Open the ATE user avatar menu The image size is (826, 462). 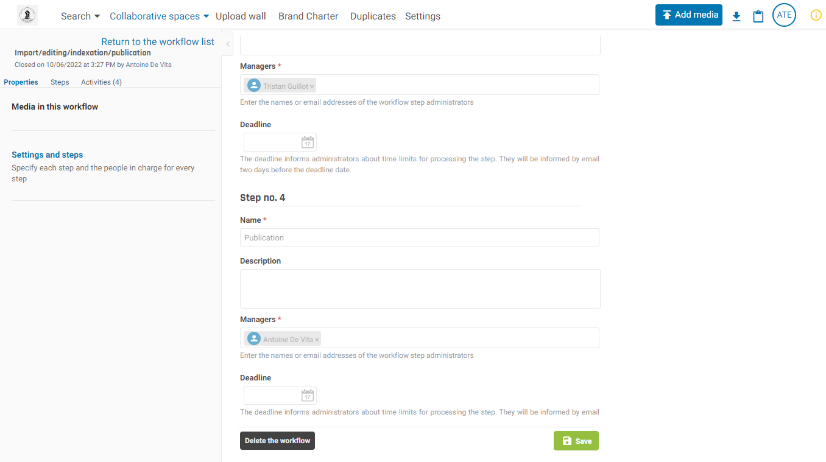click(784, 15)
